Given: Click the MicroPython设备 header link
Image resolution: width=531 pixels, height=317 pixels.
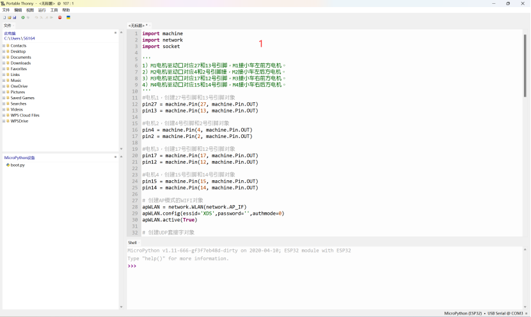Looking at the screenshot, I should click(19, 158).
